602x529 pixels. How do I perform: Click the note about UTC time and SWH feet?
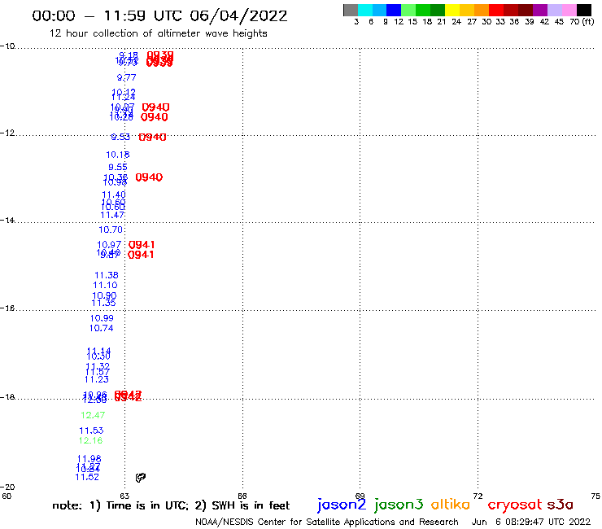pyautogui.click(x=171, y=505)
